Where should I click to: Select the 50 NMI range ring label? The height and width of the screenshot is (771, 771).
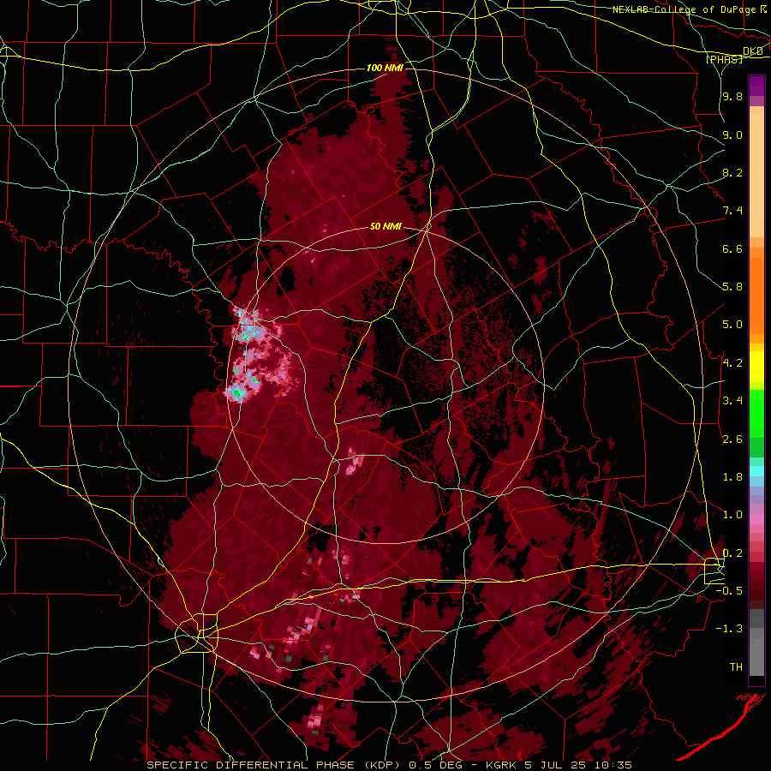pos(386,226)
